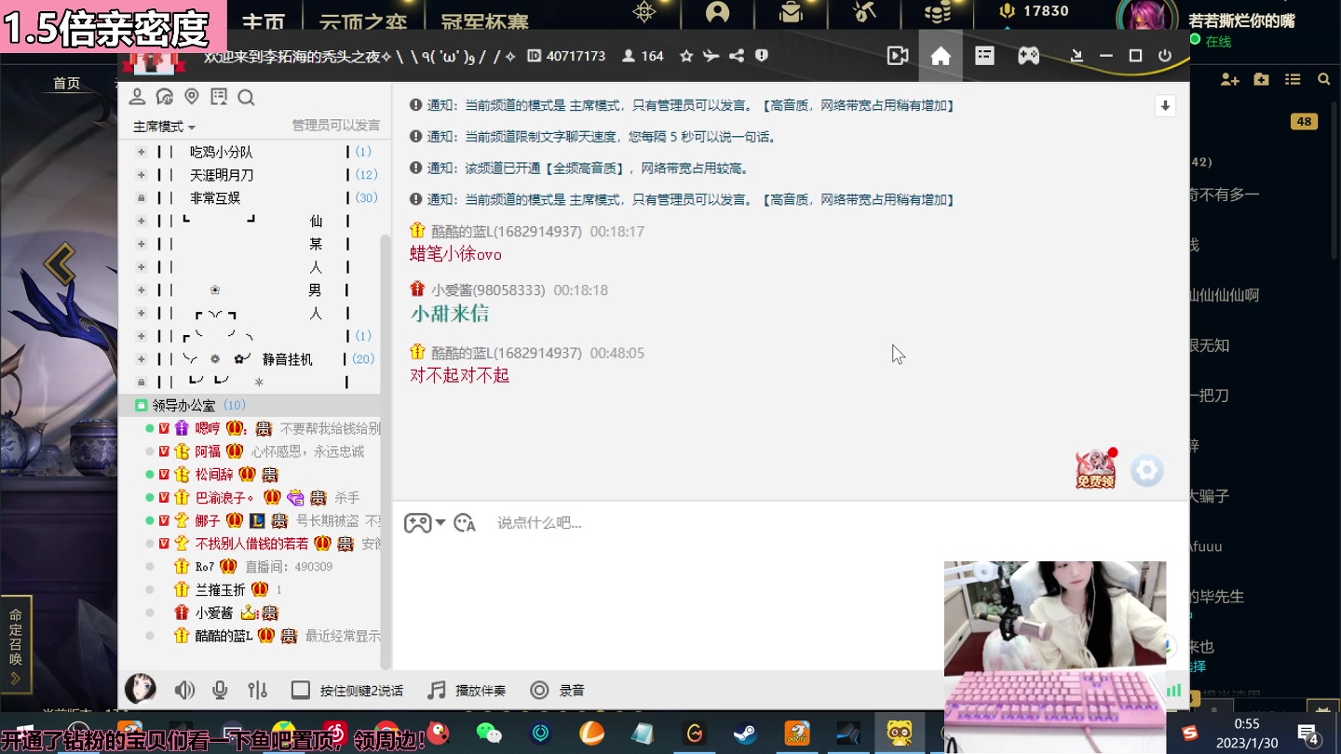Image resolution: width=1341 pixels, height=754 pixels.
Task: Select user 巴渝浪子 in member list
Action: (224, 498)
